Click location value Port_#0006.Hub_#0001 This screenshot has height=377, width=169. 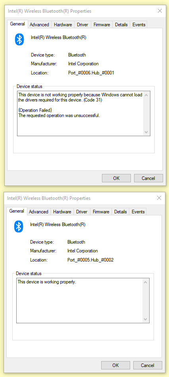[x=91, y=72]
